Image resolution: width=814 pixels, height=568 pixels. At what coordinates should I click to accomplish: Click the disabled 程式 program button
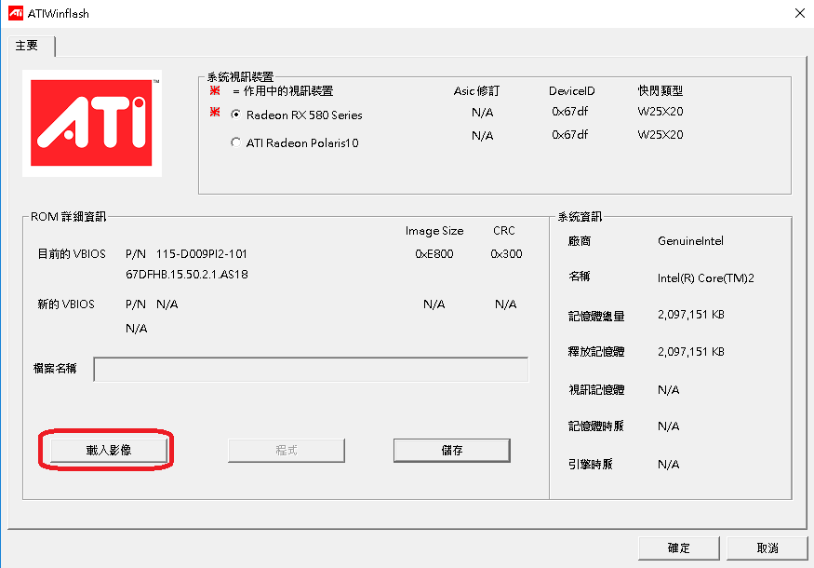(286, 450)
